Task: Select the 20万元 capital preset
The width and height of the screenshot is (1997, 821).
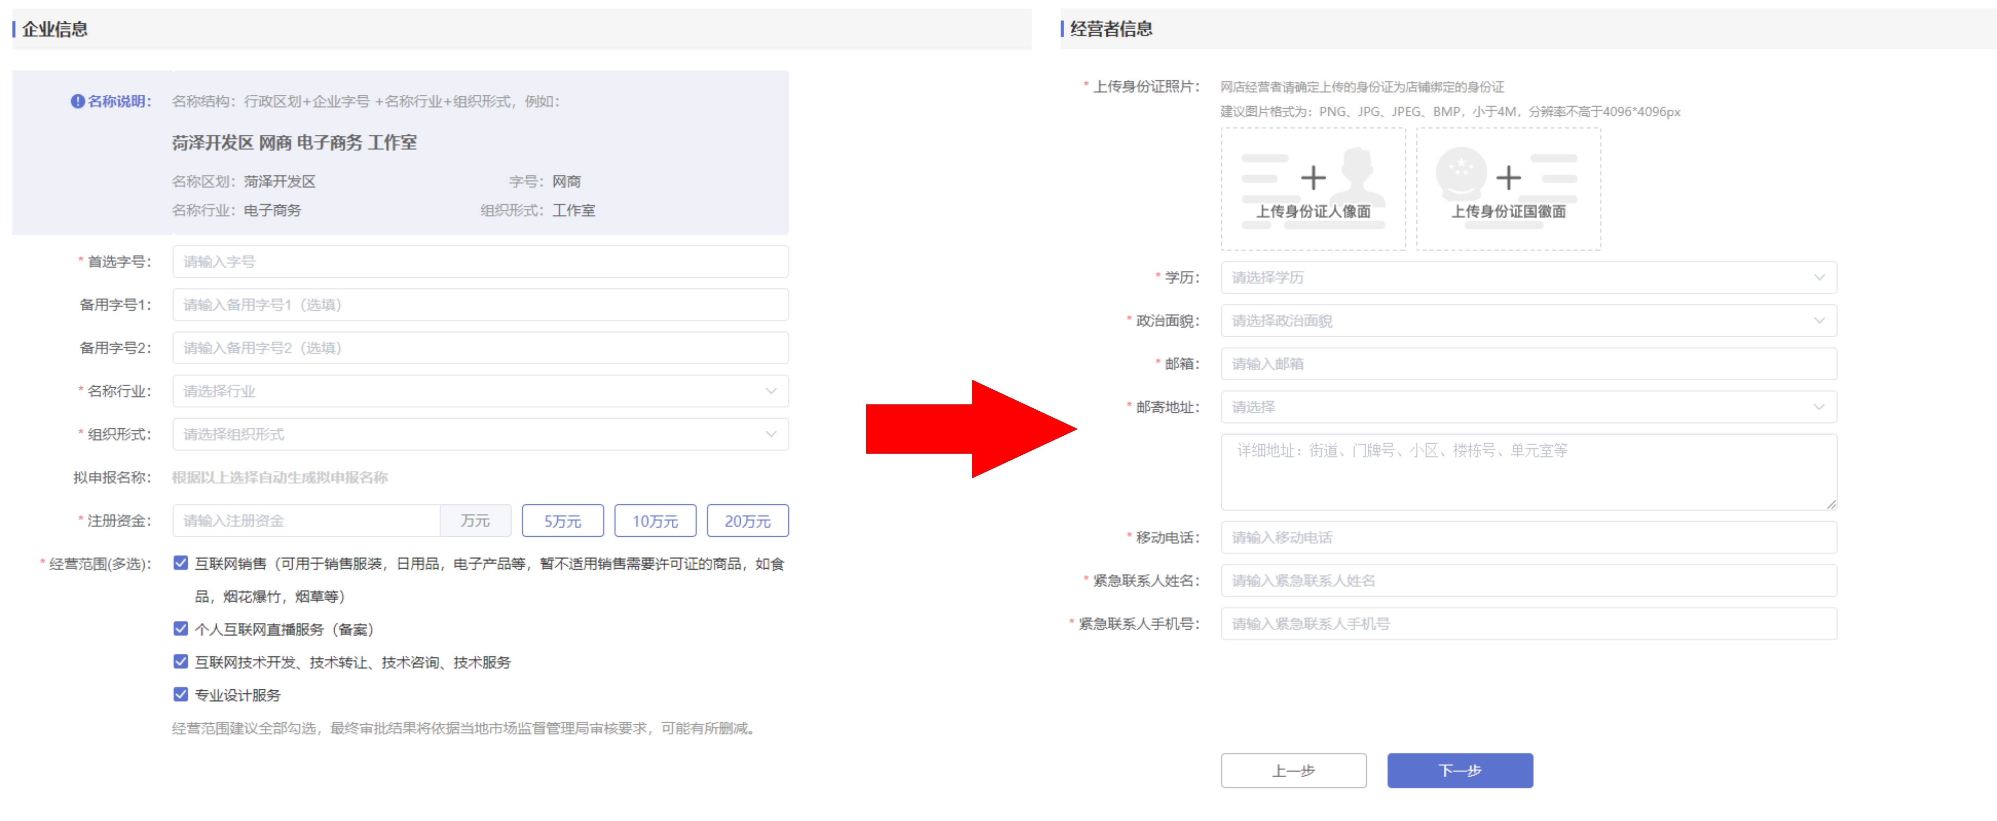Action: tap(747, 521)
